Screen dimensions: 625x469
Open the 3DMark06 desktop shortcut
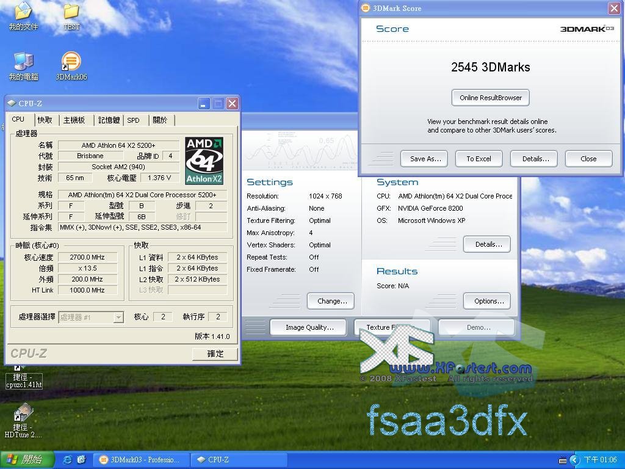coord(71,62)
